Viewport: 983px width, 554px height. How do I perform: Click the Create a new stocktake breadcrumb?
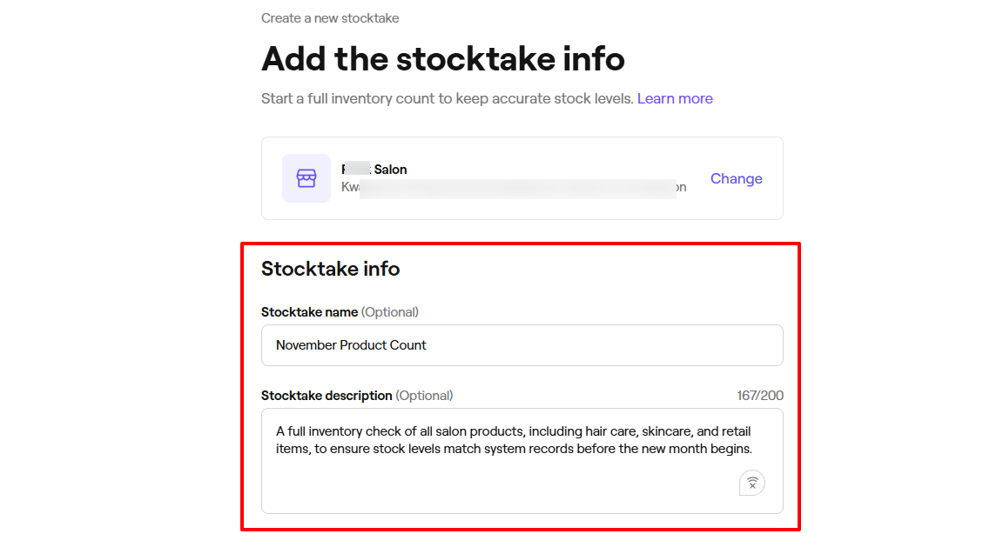(x=330, y=17)
